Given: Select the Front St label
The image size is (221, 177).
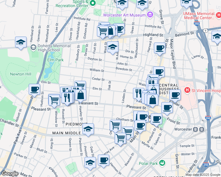Looking at the screenshot, I should [173, 121].
